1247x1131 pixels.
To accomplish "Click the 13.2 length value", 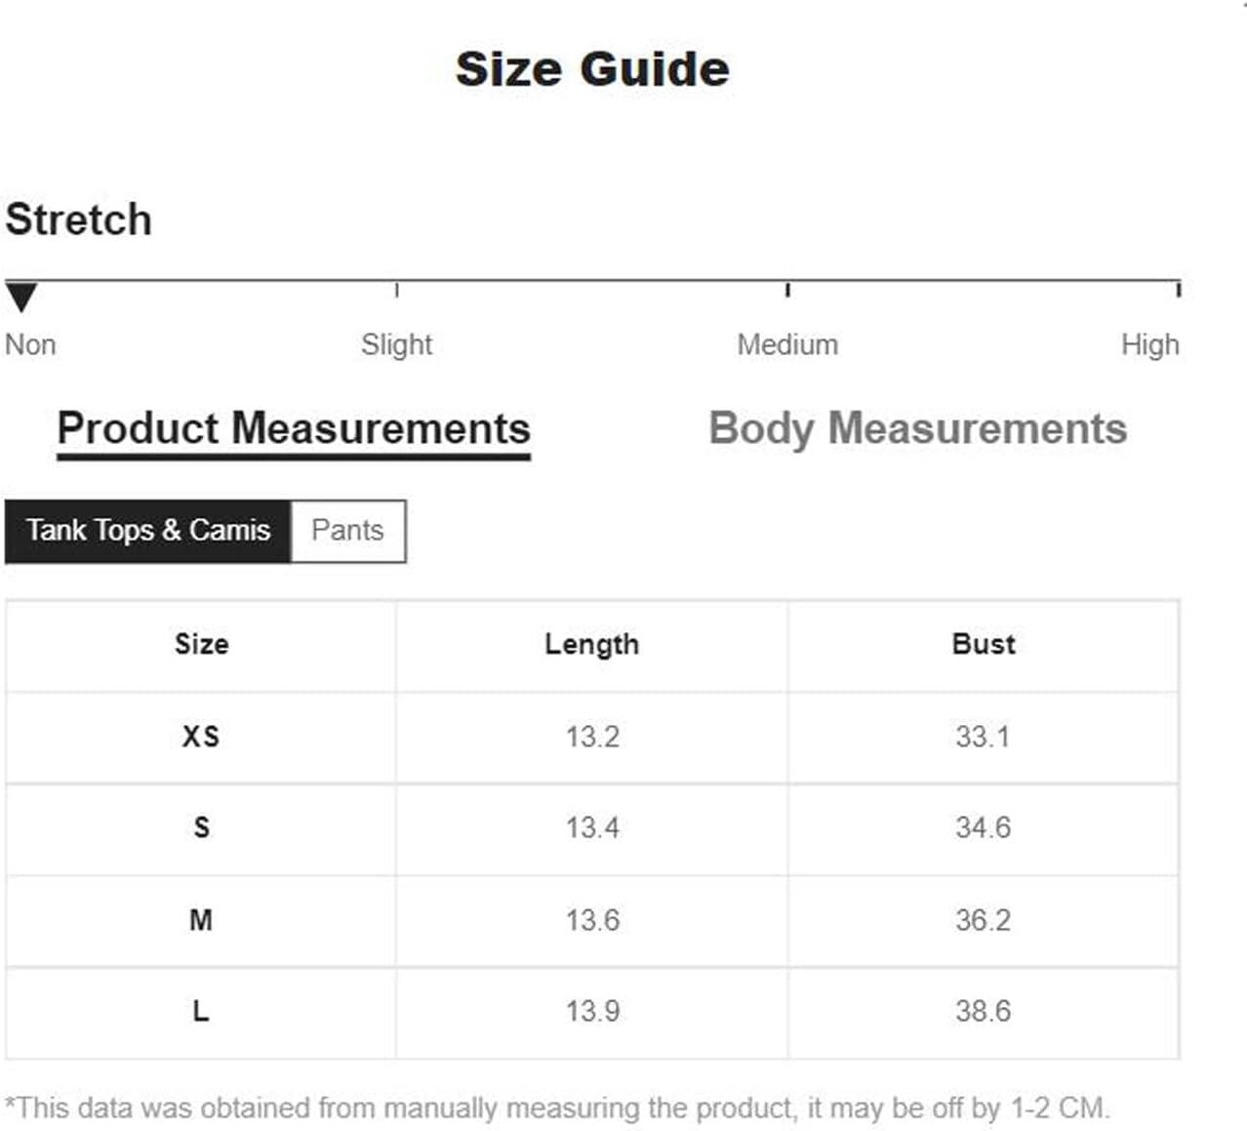I will click(592, 737).
